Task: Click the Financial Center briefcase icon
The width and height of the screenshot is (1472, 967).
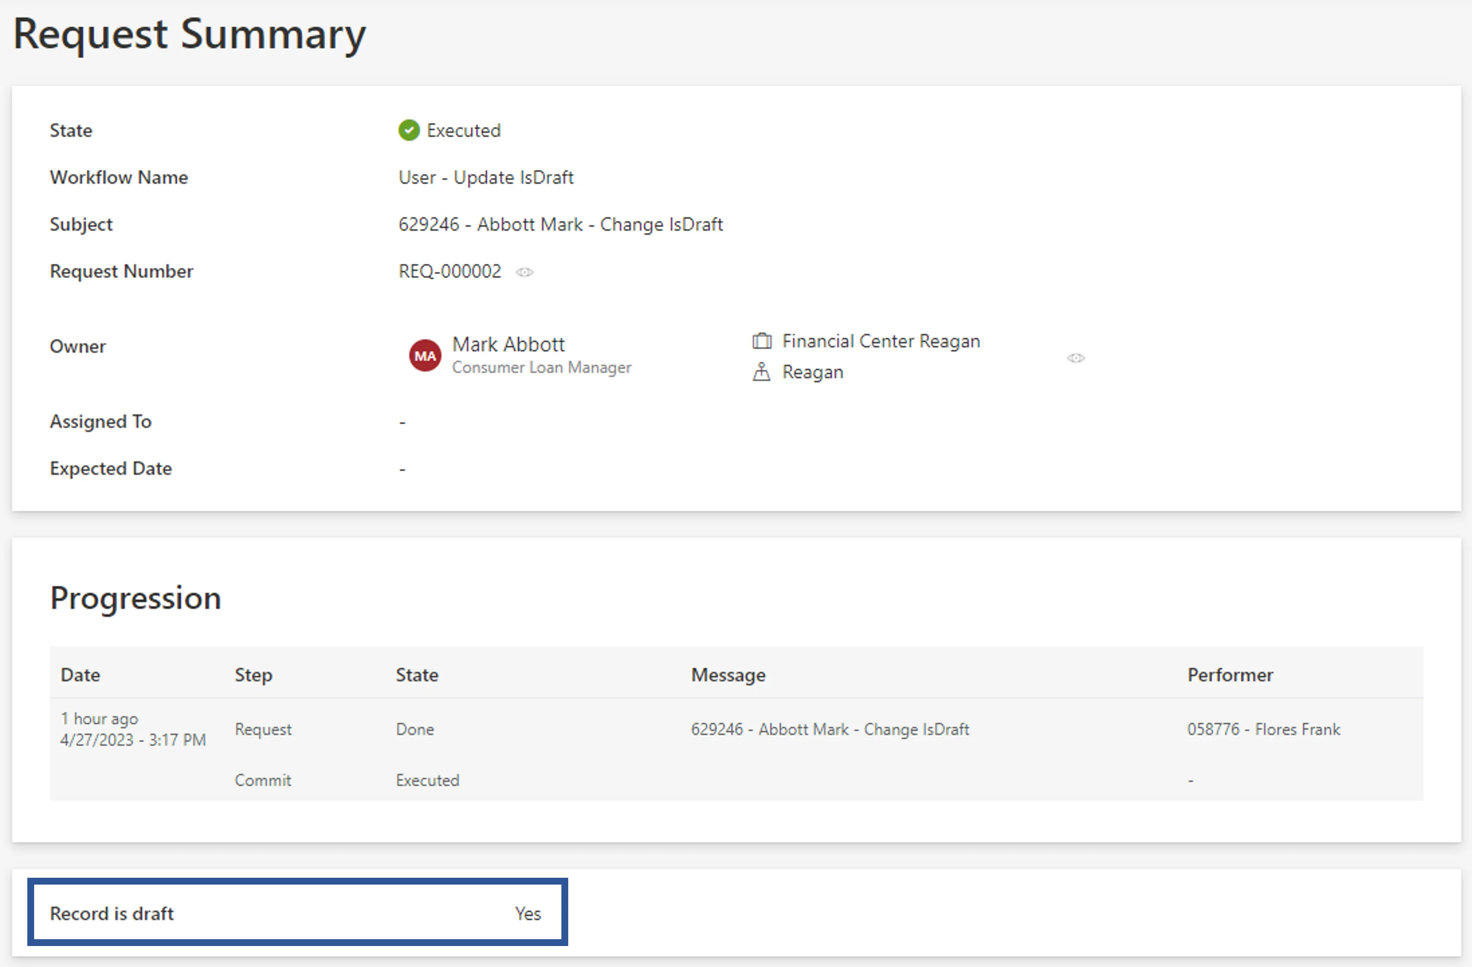Action: (x=762, y=341)
